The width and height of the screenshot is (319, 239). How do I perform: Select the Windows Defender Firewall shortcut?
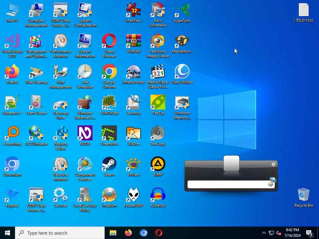coord(85,107)
